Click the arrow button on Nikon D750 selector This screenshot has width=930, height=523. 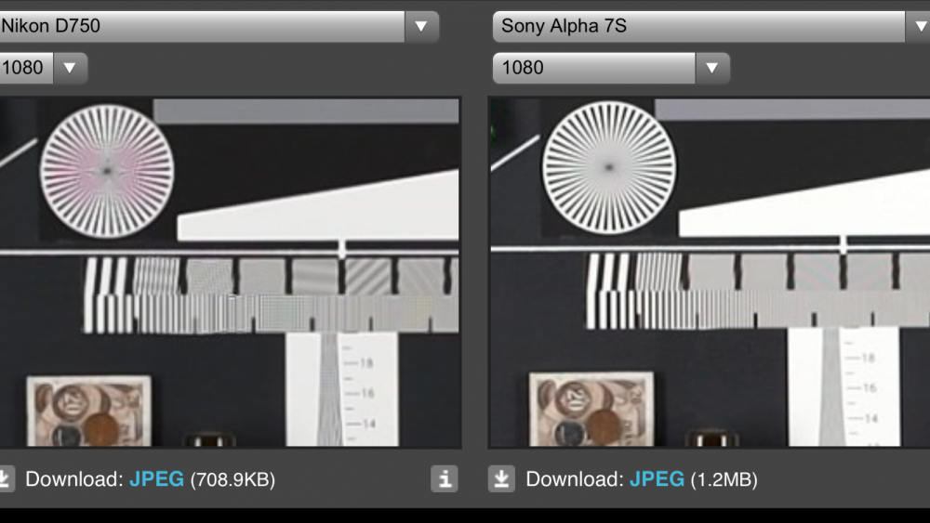421,26
